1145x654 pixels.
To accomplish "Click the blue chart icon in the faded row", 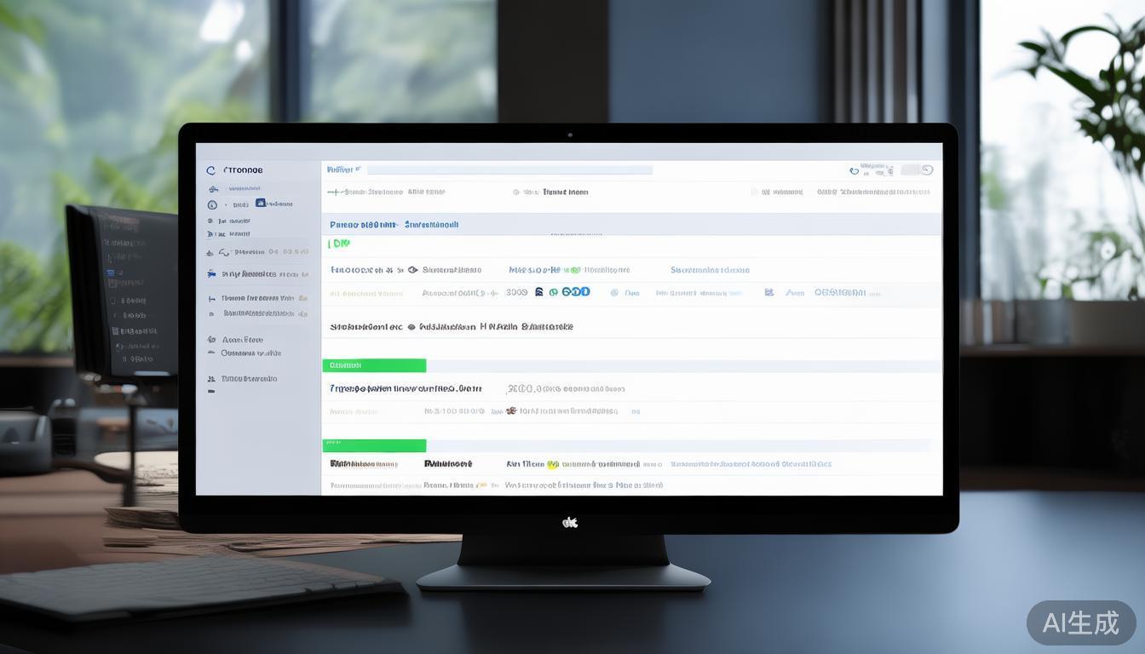I will click(x=769, y=292).
